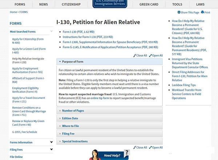218x160 pixels.
Task: Expand the Filing Fee section
Action: pyautogui.click(x=110, y=134)
